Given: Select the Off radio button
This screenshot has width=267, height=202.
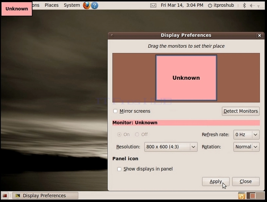Looking at the screenshot, I should pos(137,134).
